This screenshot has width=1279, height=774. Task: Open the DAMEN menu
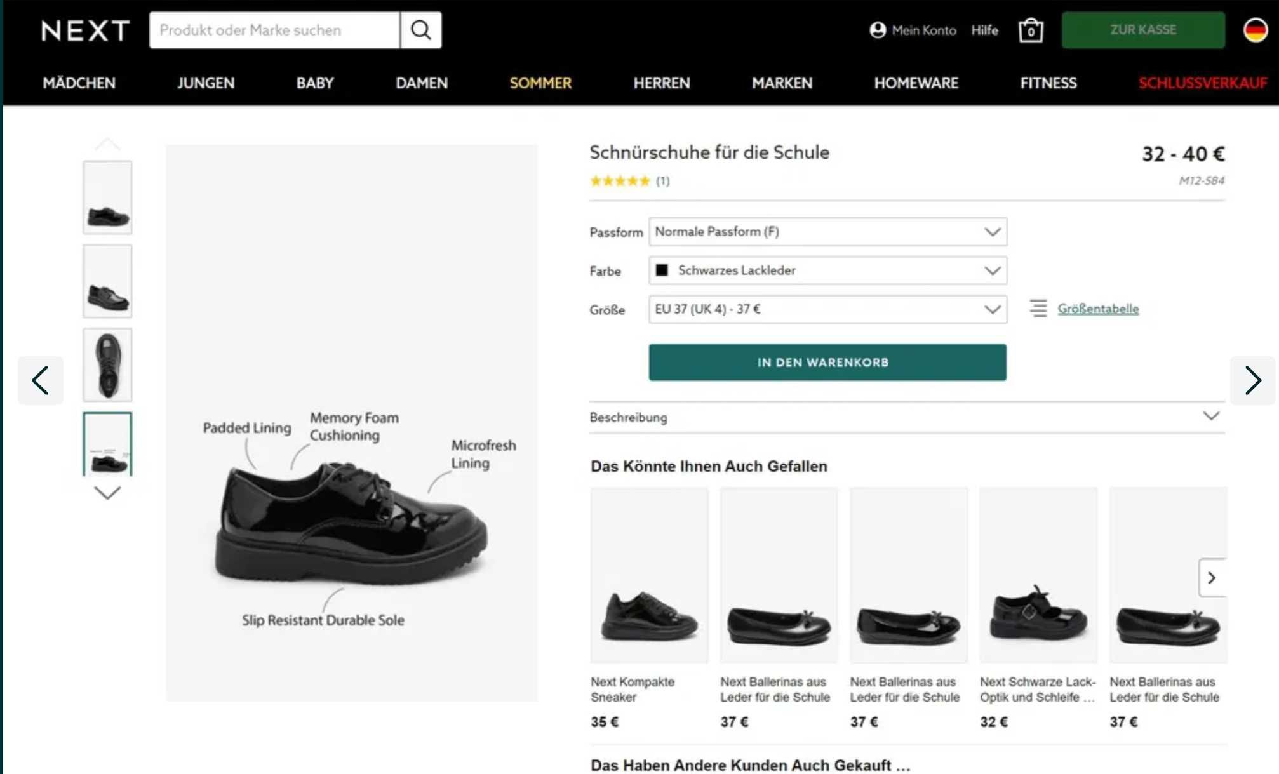pos(422,83)
